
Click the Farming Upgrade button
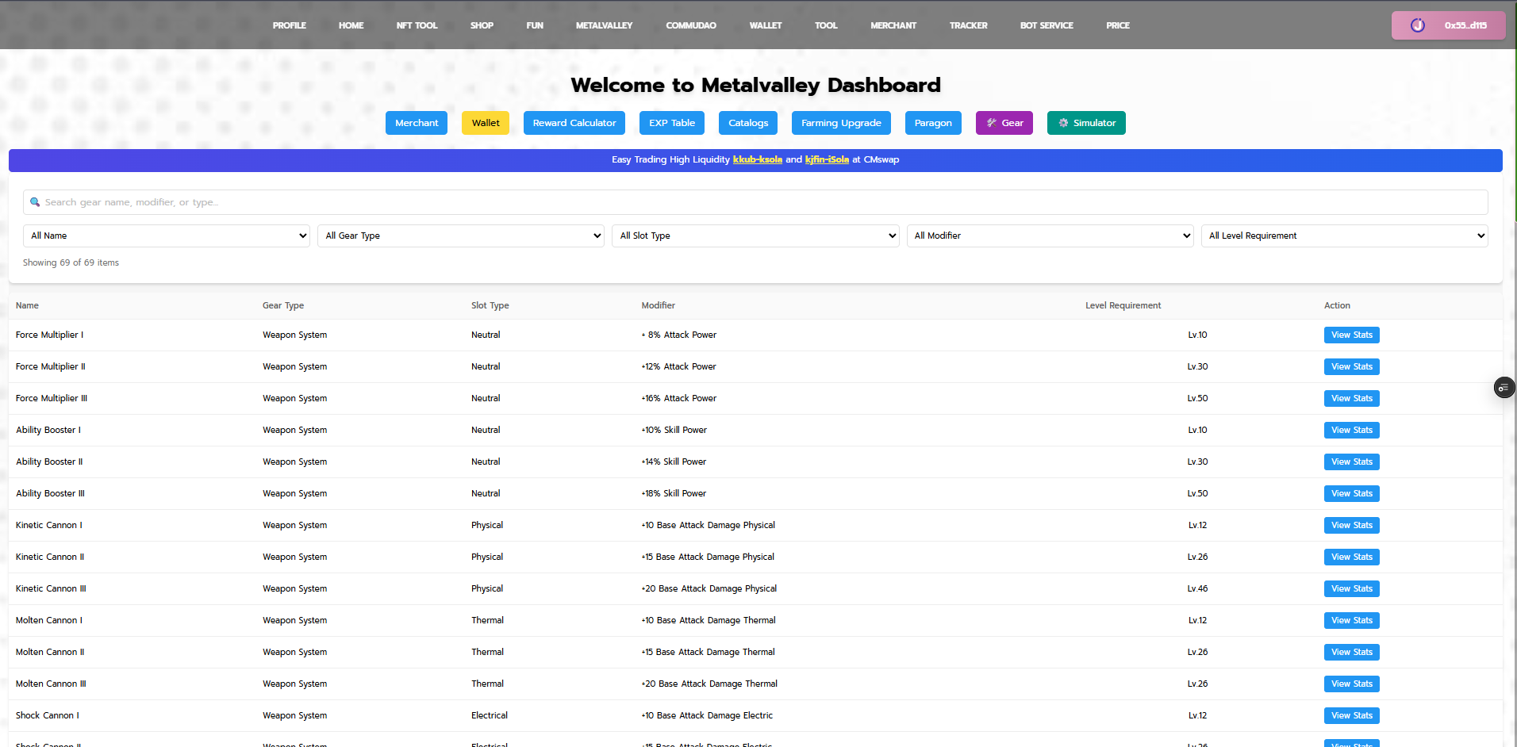tap(840, 123)
